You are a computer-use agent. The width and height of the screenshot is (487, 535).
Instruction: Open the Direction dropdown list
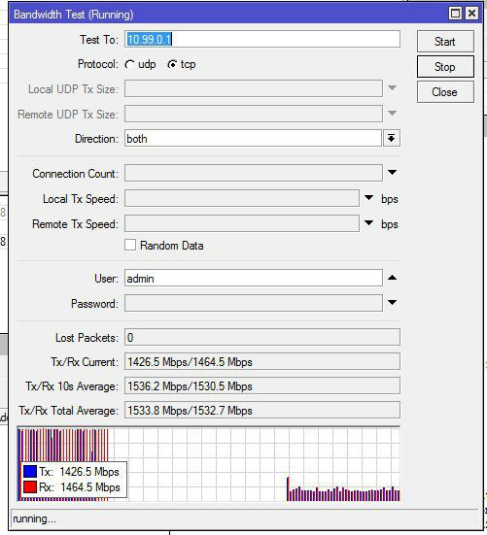coord(392,138)
